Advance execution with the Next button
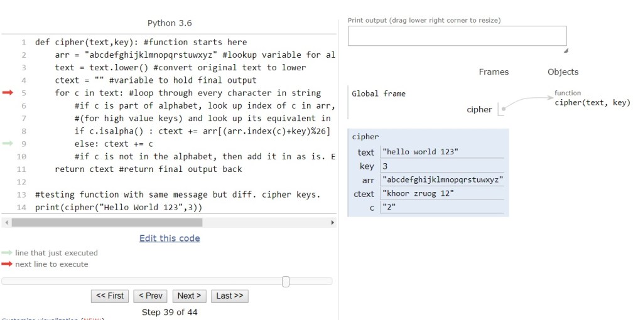 tap(189, 296)
